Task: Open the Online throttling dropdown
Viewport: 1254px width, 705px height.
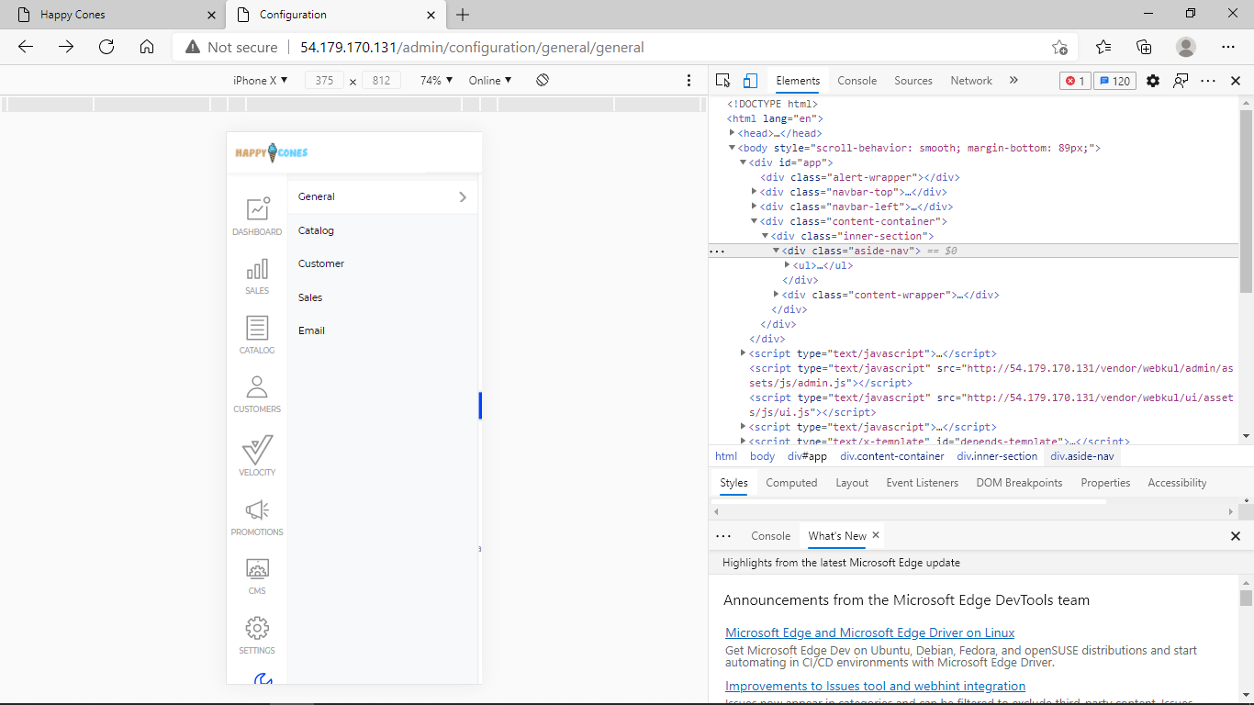Action: click(x=490, y=81)
